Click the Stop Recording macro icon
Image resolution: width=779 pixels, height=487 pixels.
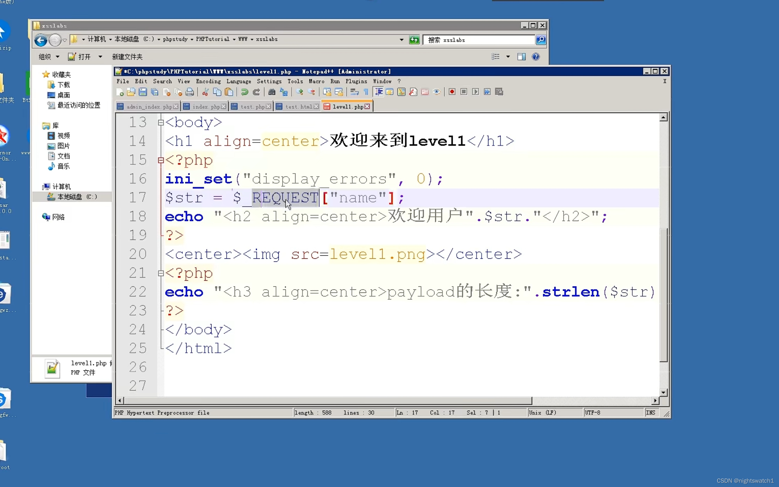tap(464, 92)
